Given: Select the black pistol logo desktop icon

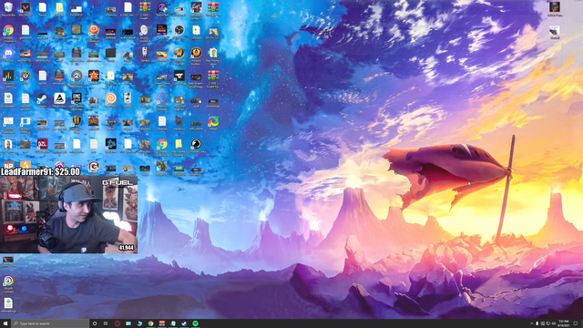Looking at the screenshot, I should 179,77.
